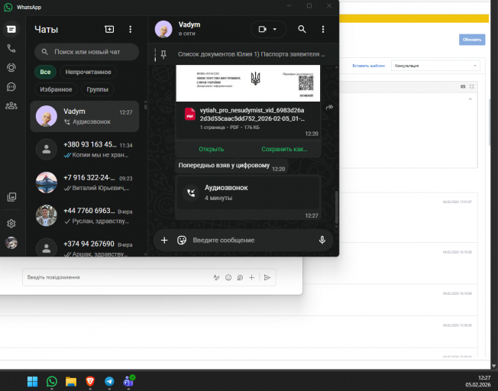Viewport: 498px width, 391px height.
Task: Click the pinned message pin icon
Action: (x=163, y=54)
